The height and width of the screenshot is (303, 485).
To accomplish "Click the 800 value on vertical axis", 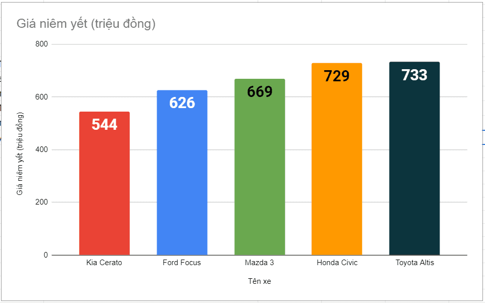I will coord(41,44).
